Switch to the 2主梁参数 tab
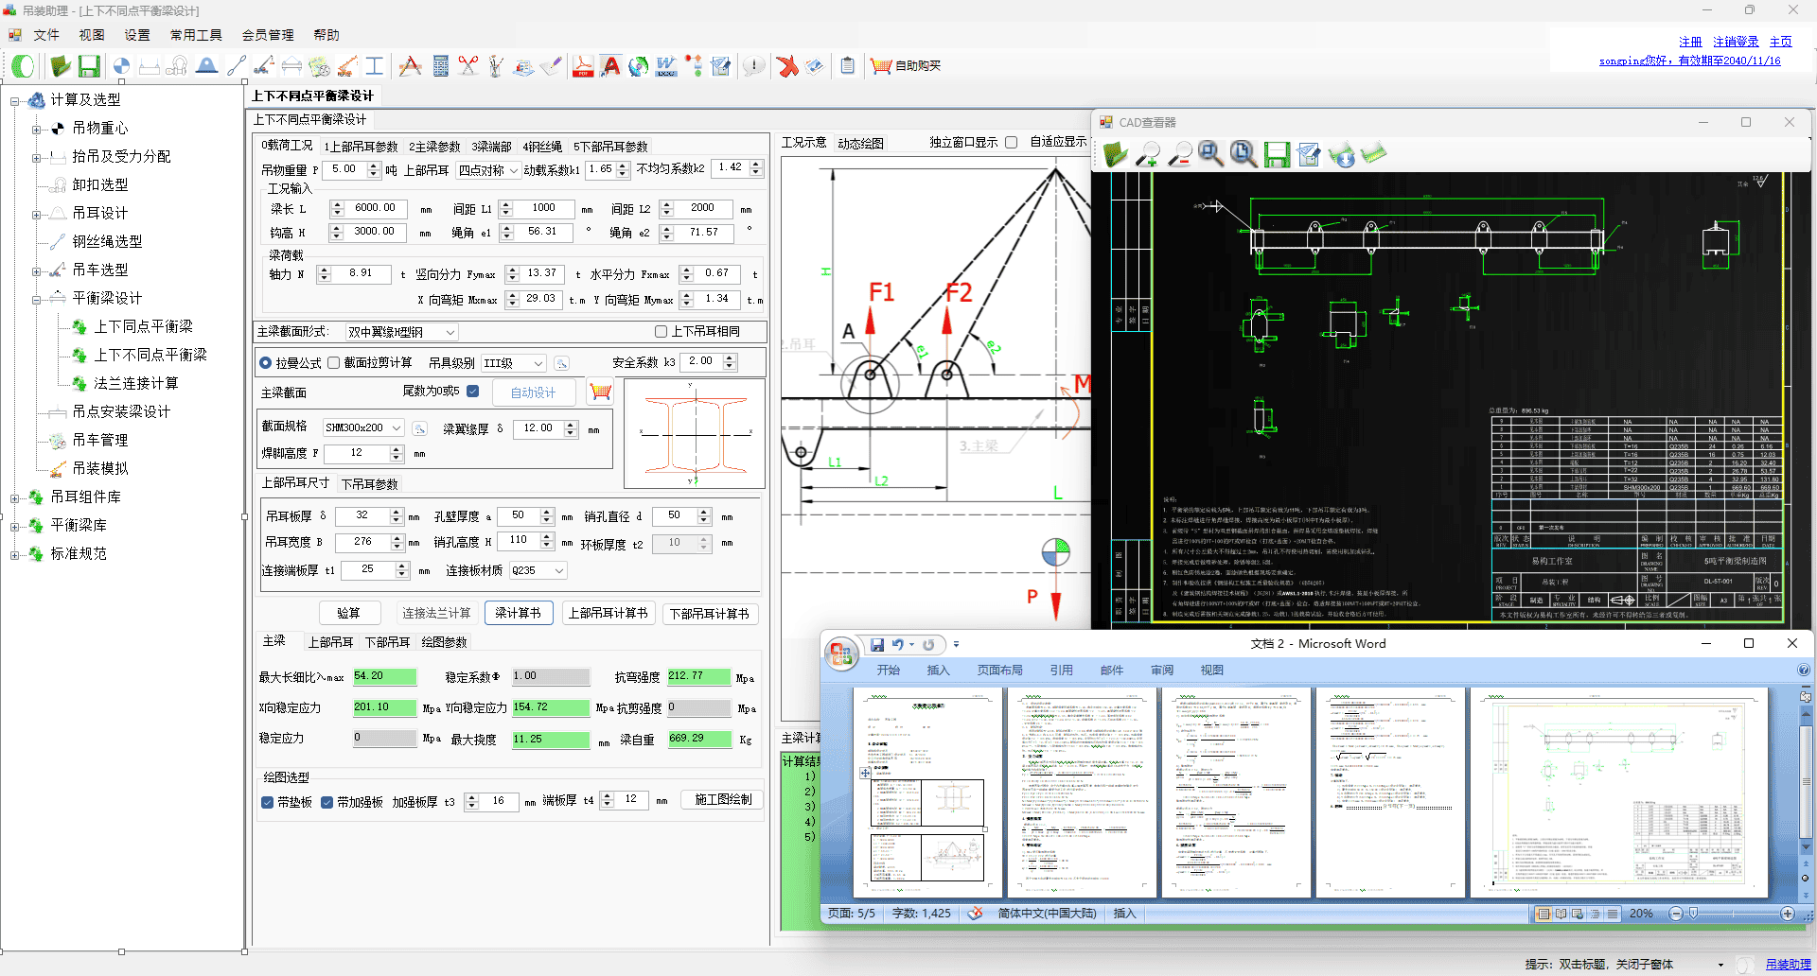The image size is (1817, 976). point(434,147)
